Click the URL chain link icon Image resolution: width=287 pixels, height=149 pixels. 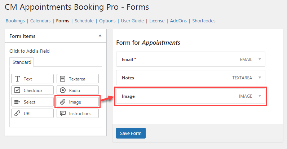[x=17, y=113]
